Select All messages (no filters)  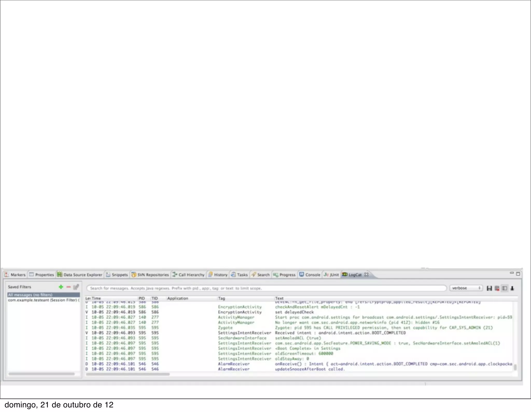pyautogui.click(x=30, y=295)
